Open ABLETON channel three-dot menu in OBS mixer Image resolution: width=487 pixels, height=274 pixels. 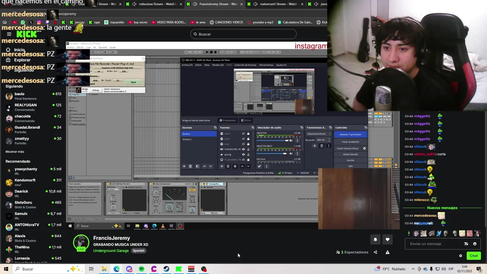297,140
